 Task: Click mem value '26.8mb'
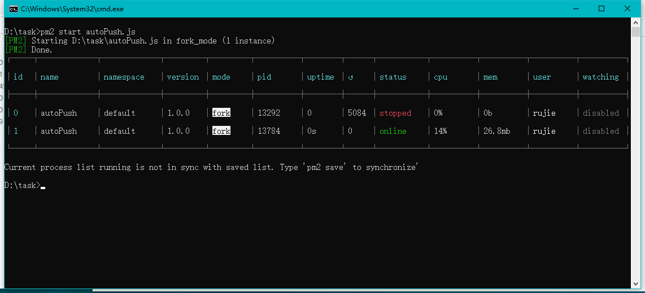(x=497, y=131)
